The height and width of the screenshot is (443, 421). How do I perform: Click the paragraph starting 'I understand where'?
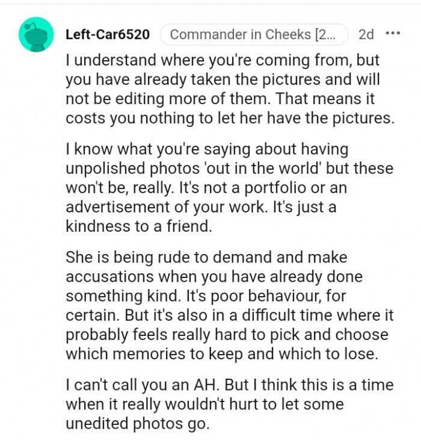tap(230, 90)
